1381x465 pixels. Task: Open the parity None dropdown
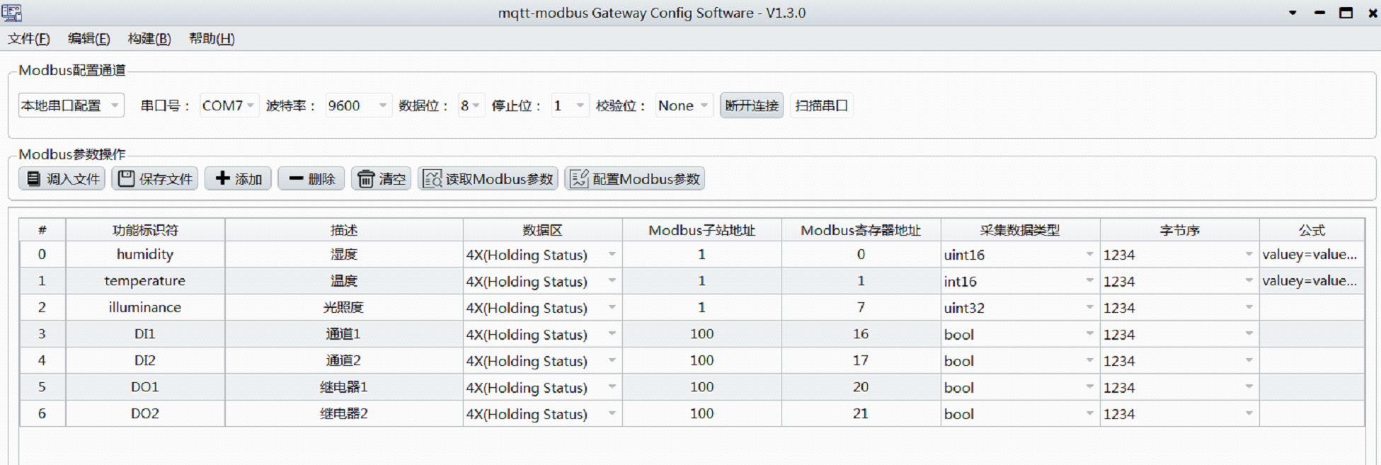tap(684, 105)
